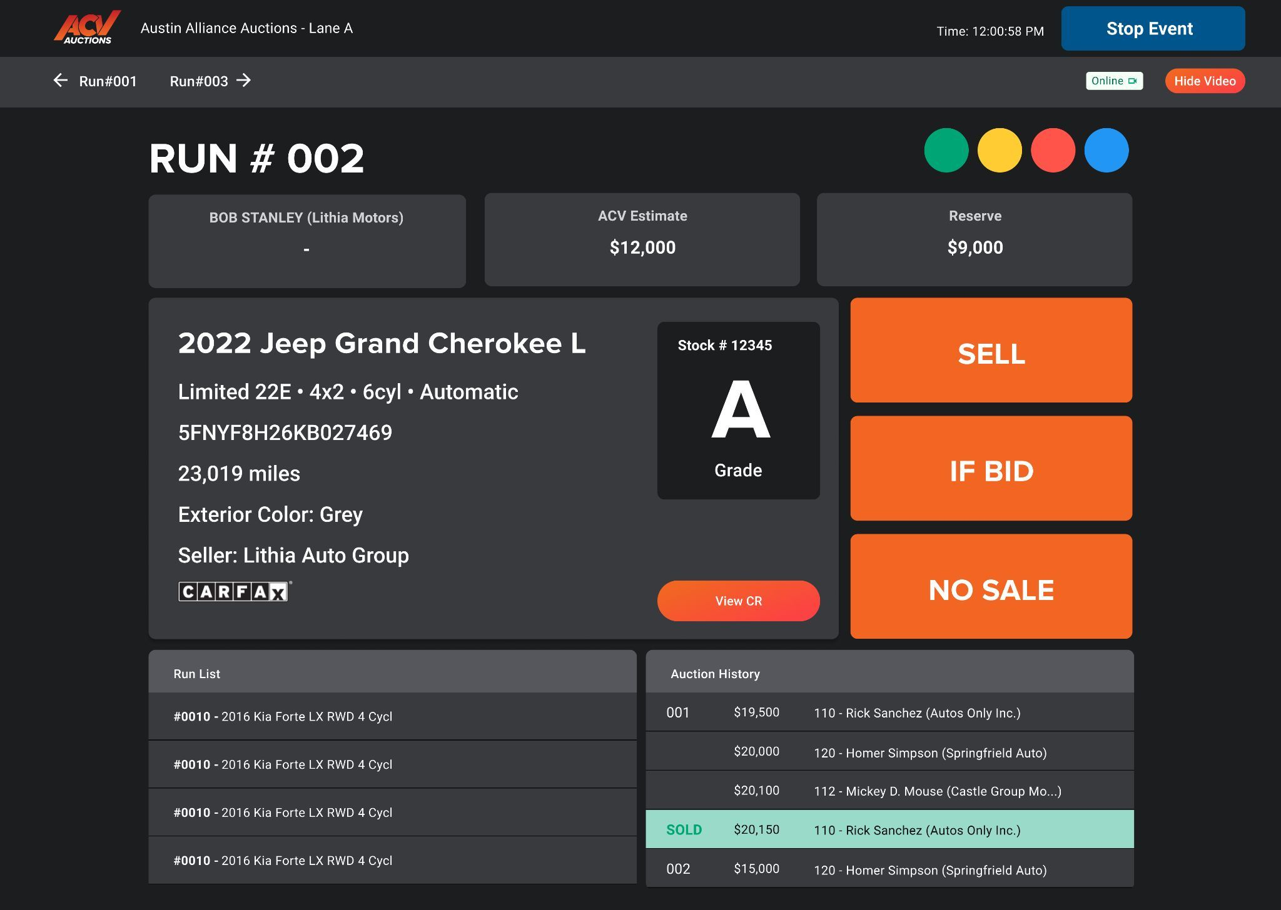This screenshot has width=1281, height=910.
Task: Click the ACV Estimate $12,000 card
Action: coord(642,240)
